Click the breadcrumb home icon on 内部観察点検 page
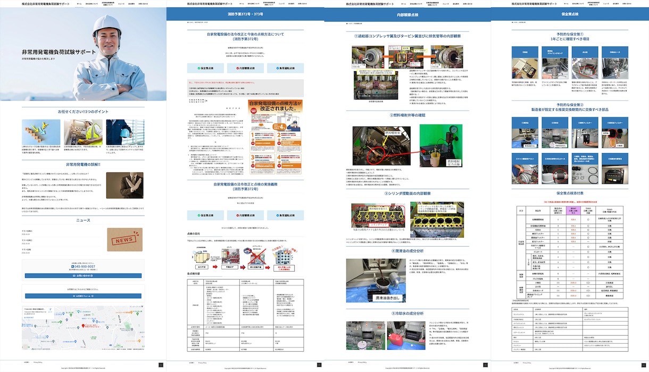The height and width of the screenshot is (372, 649). coord(347,22)
